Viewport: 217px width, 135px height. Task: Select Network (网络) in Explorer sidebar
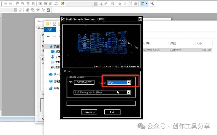click(54, 88)
